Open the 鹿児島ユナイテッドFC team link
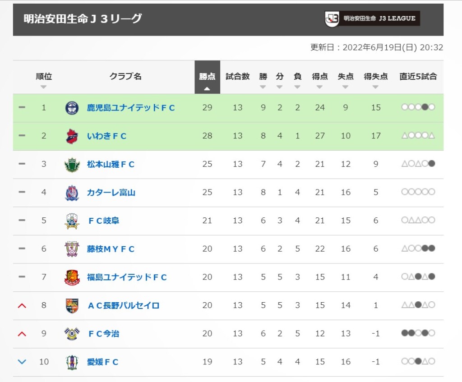Screen dimensions: 462x382 (x=131, y=108)
